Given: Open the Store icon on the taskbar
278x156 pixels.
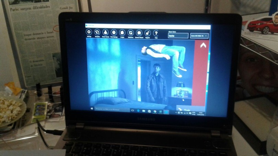Looking at the screenshot, I should [149, 111].
